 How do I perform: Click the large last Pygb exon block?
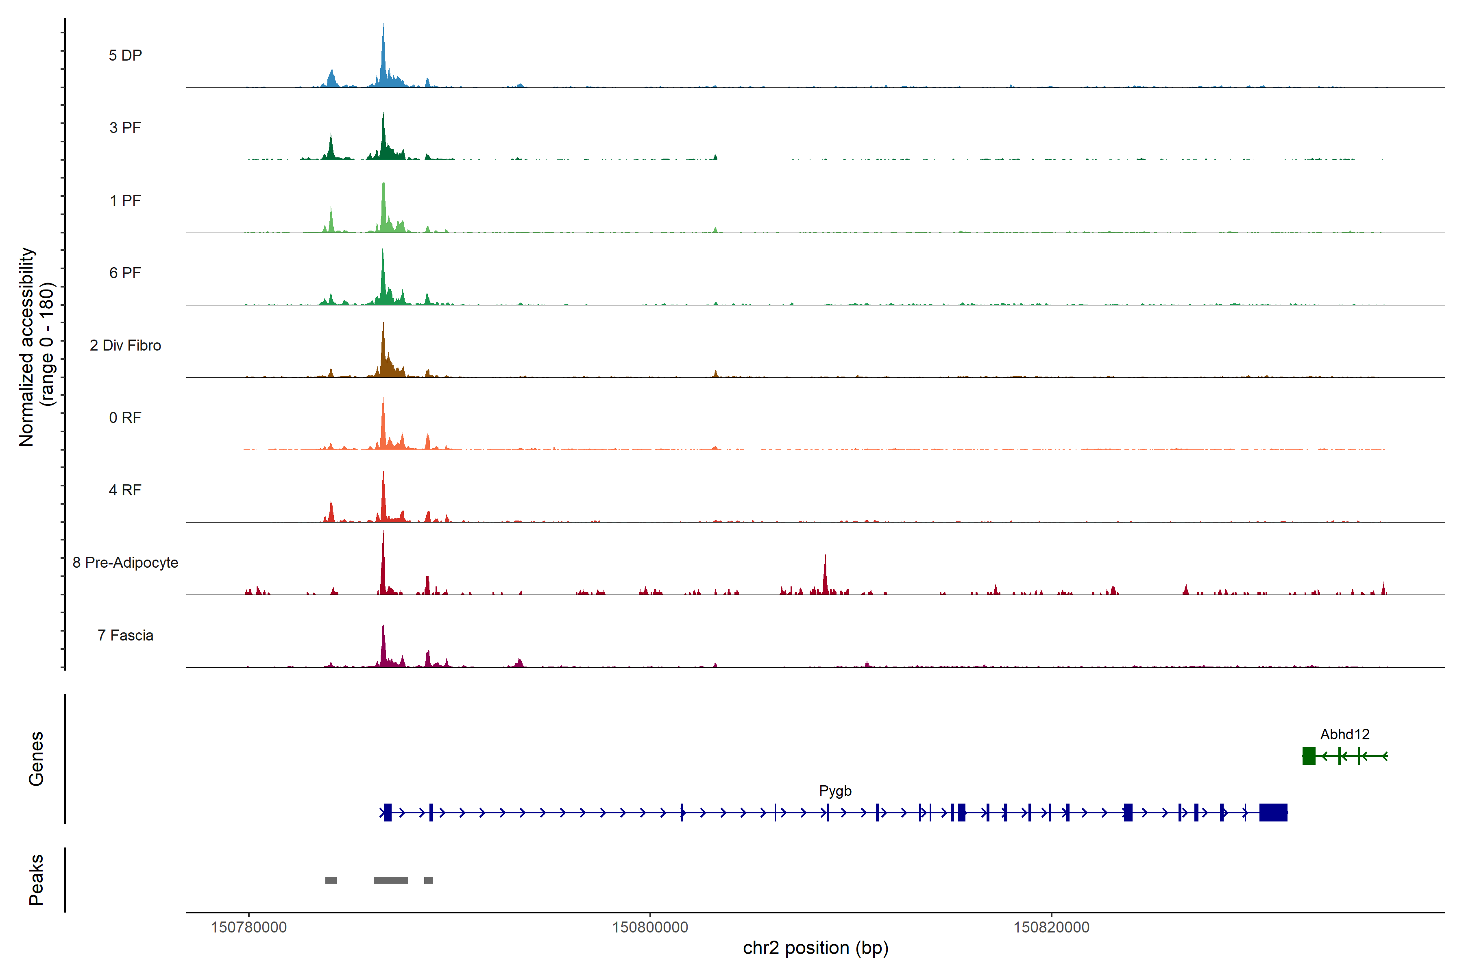(x=1273, y=812)
